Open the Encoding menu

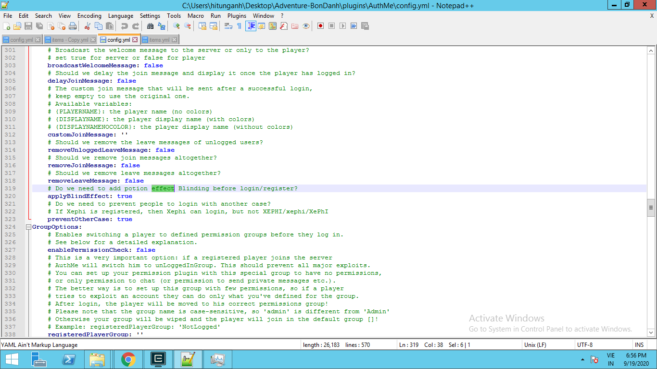(x=89, y=16)
